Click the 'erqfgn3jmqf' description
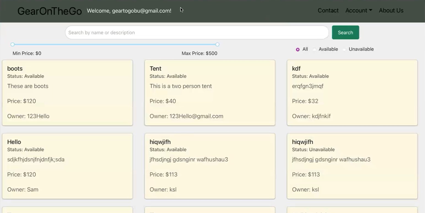Viewport: 425px width, 213px height. [308, 86]
